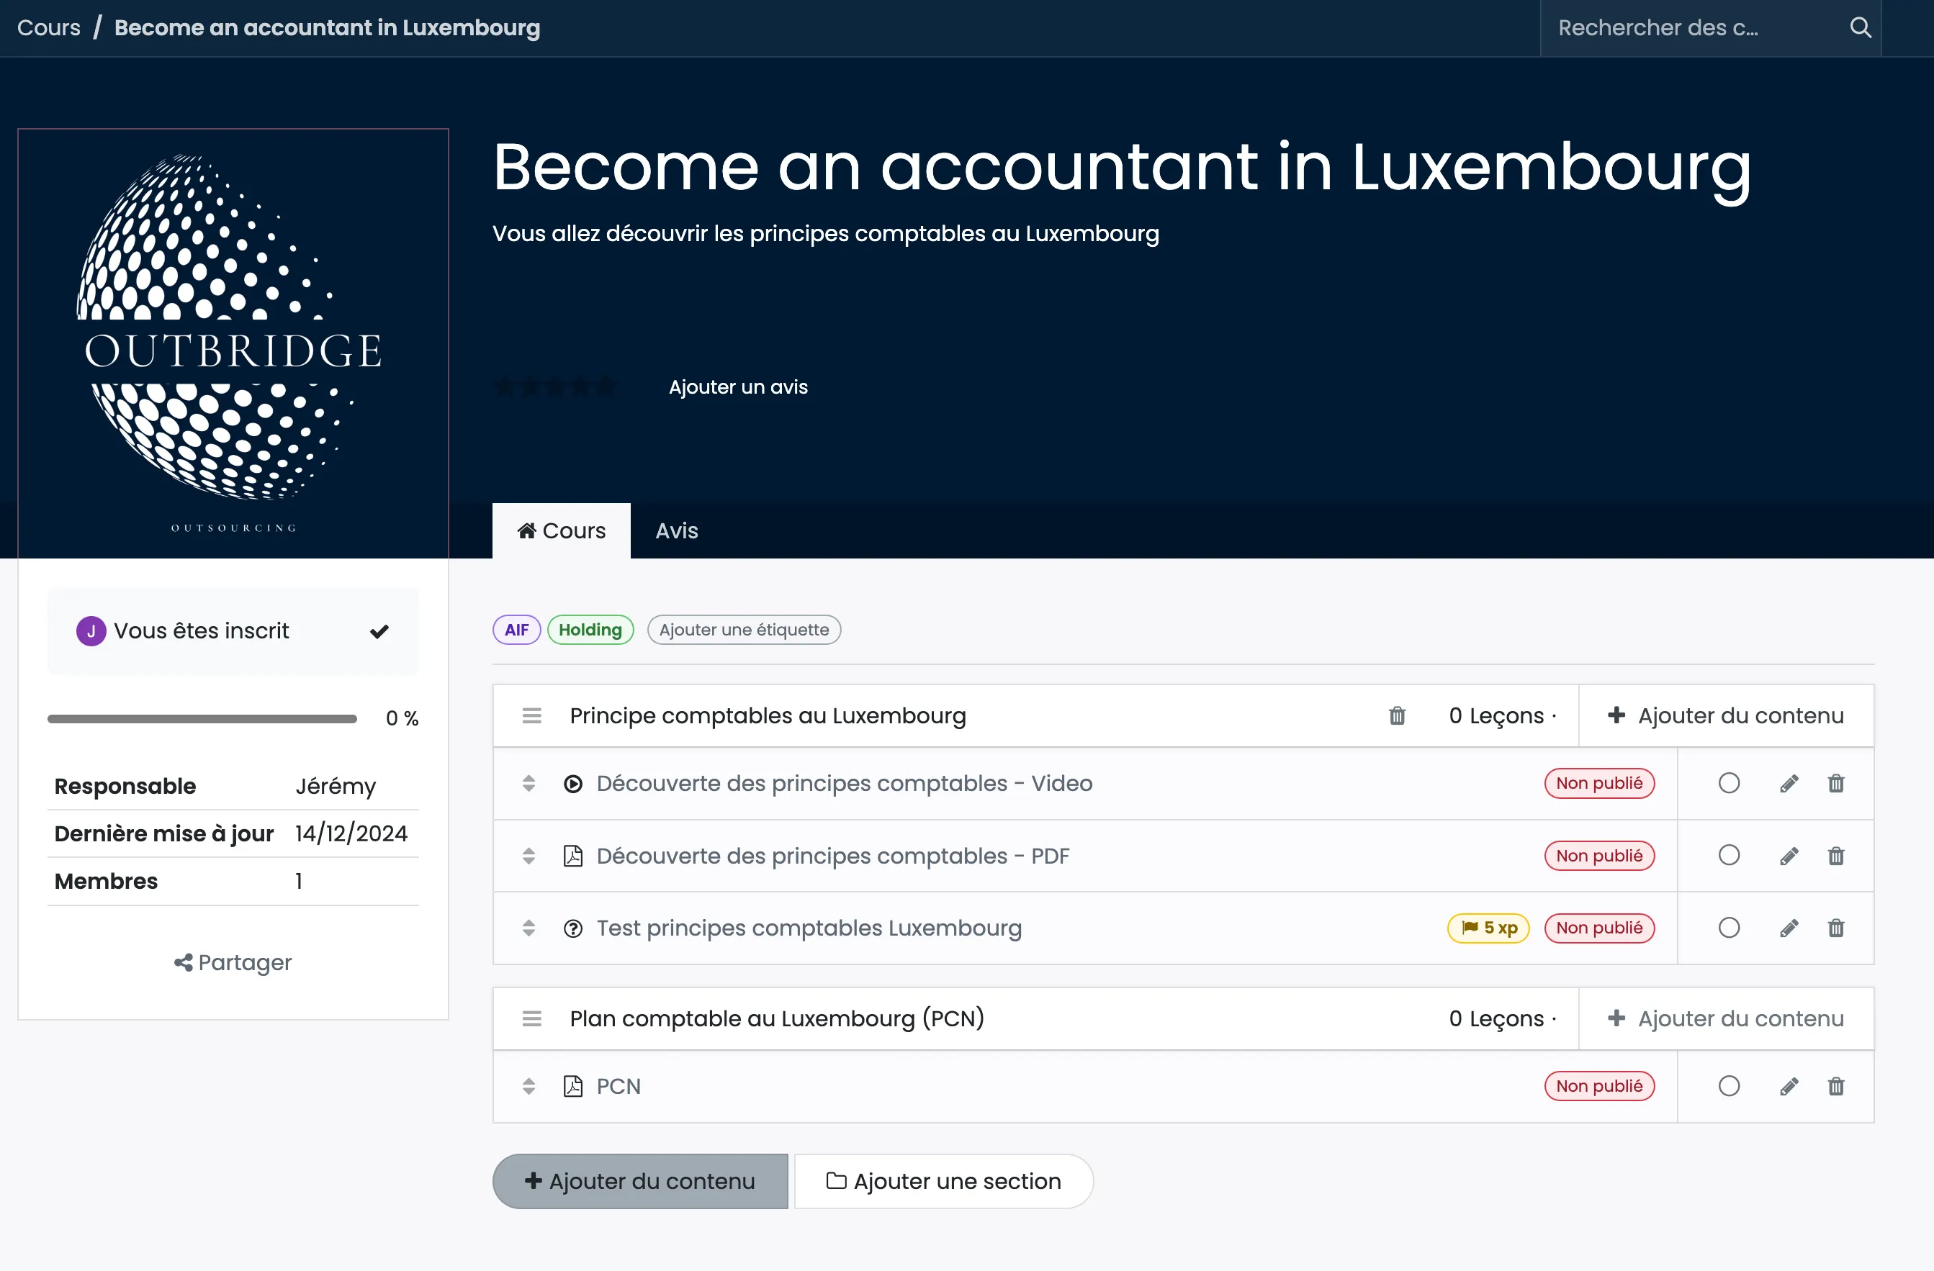Click the course progress bar
Screen dimensions: 1934x1271
pos(202,719)
